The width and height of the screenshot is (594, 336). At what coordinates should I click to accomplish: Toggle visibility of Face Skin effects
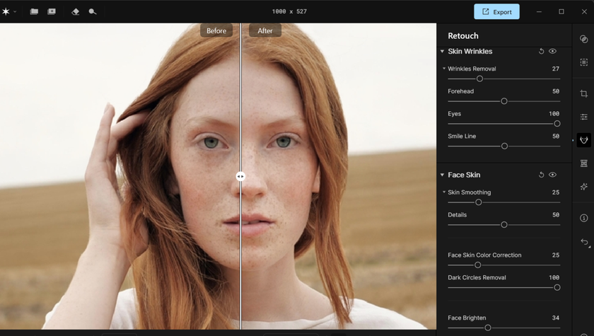click(553, 175)
